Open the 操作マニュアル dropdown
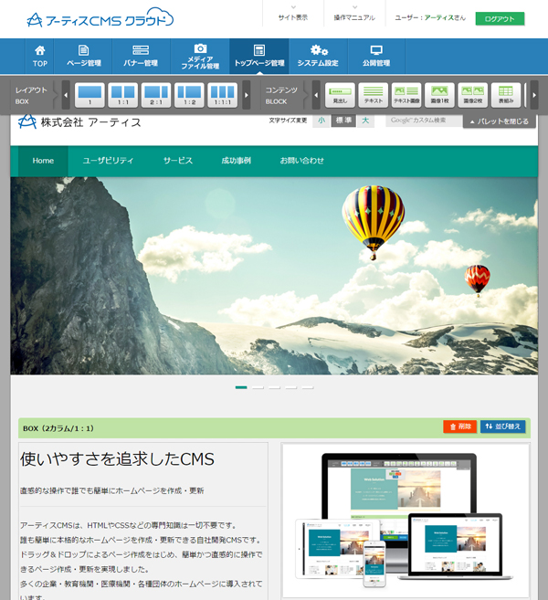This screenshot has height=600, width=548. [x=354, y=14]
